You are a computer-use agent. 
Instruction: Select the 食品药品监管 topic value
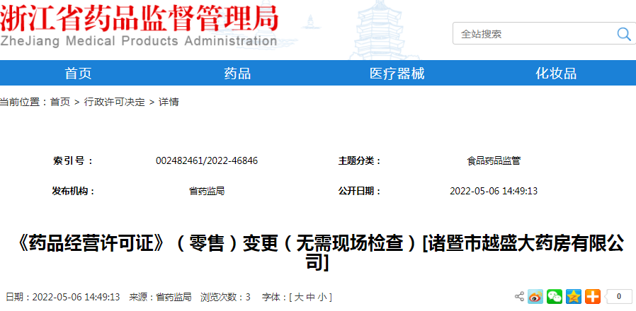494,160
